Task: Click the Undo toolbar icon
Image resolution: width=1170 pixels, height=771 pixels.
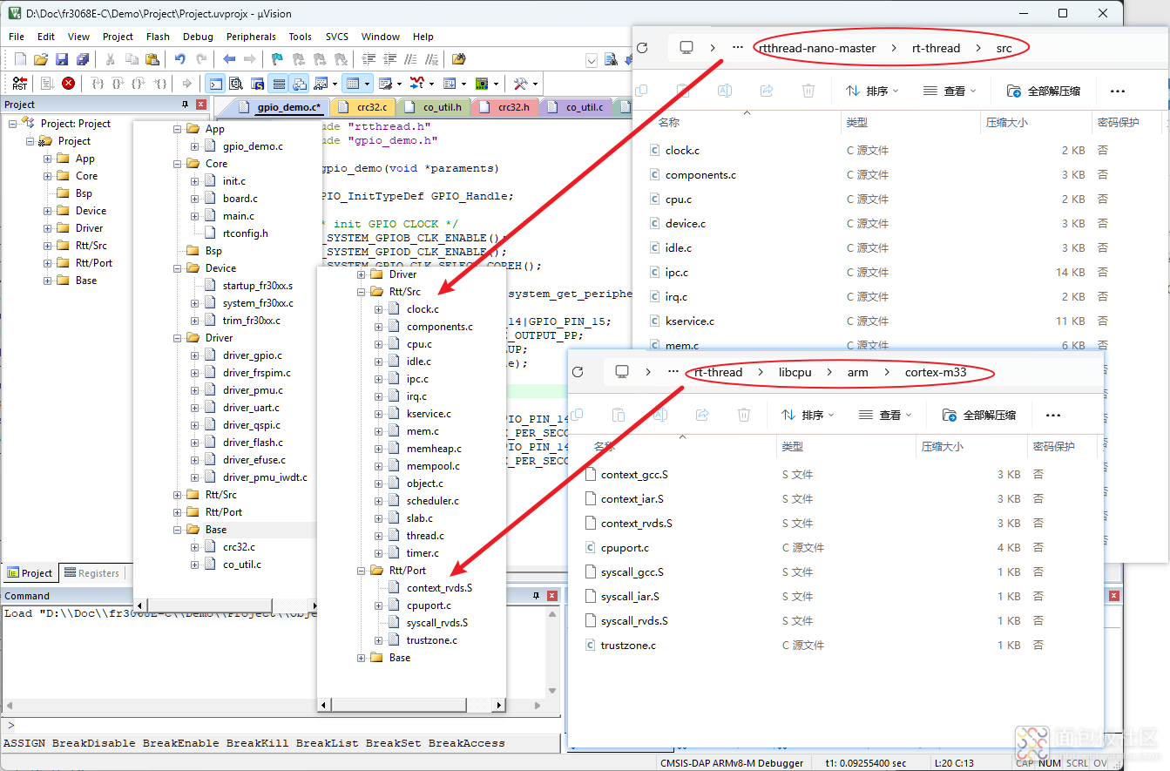Action: click(x=179, y=59)
